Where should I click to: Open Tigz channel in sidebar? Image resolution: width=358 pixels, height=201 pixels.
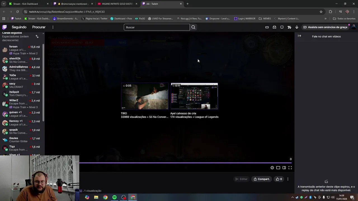[x=22, y=148]
